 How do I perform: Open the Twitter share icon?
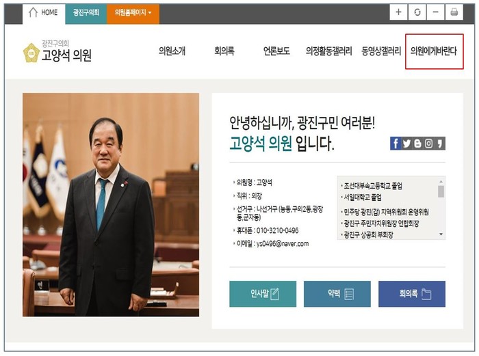406,143
